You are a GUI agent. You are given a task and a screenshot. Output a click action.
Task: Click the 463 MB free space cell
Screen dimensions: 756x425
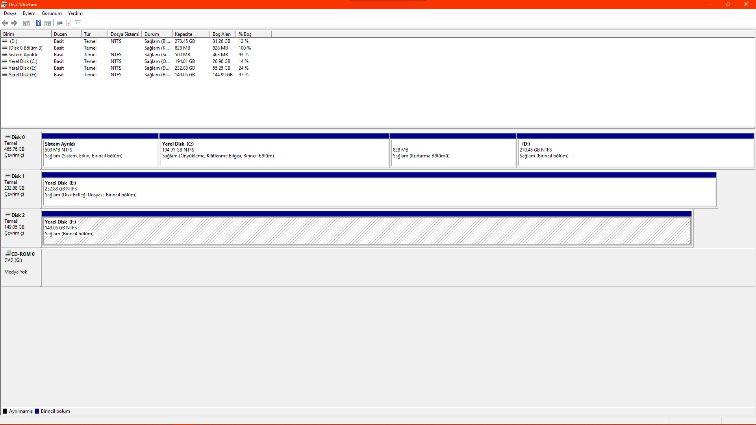pos(220,55)
